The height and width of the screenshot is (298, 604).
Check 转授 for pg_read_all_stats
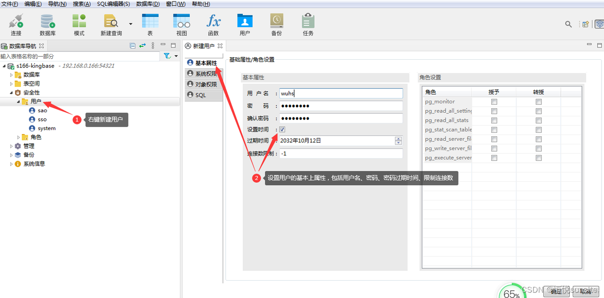539,120
